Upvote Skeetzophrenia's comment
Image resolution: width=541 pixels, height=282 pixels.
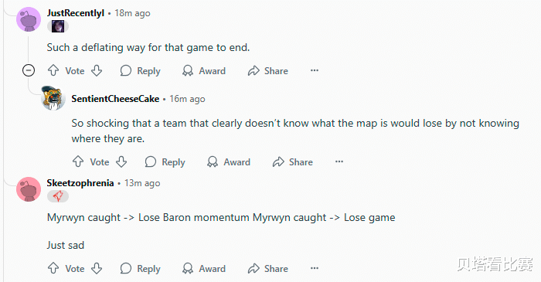(53, 268)
